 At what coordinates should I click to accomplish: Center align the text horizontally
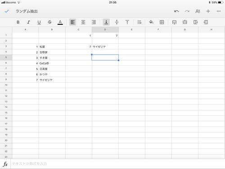click(x=83, y=22)
